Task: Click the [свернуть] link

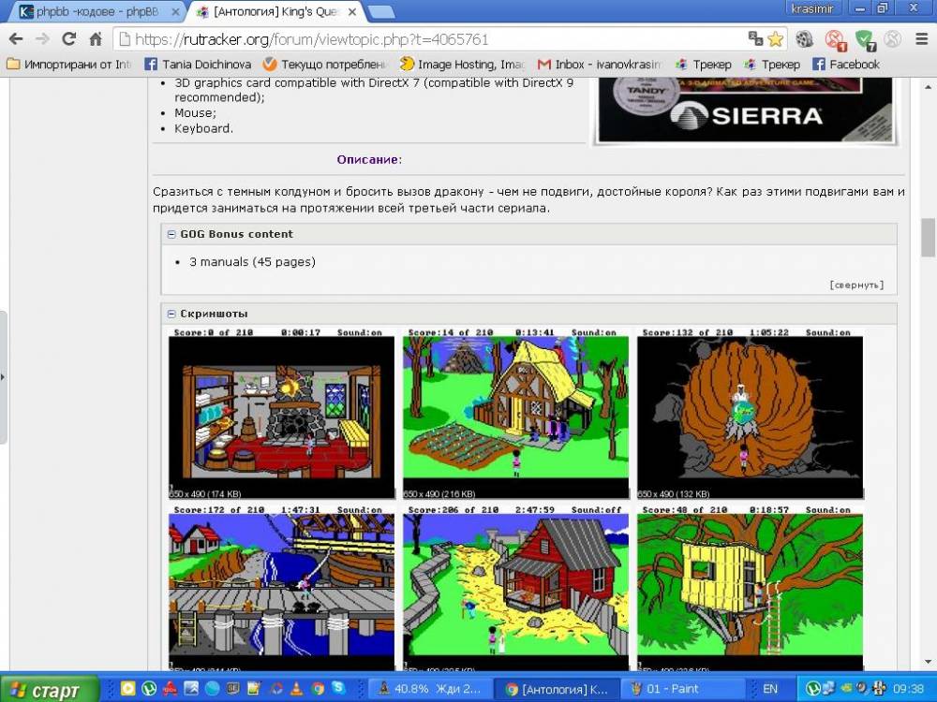Action: (856, 285)
